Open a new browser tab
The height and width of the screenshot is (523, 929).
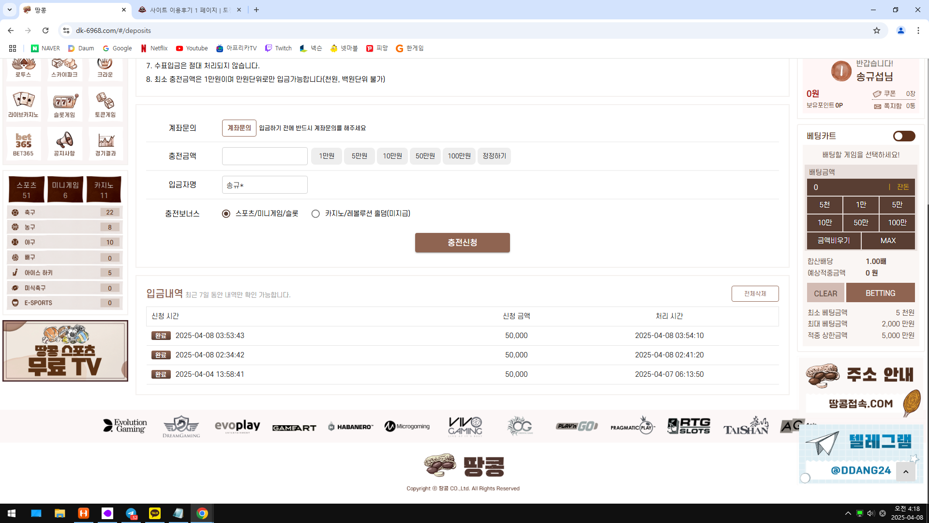pos(256,10)
